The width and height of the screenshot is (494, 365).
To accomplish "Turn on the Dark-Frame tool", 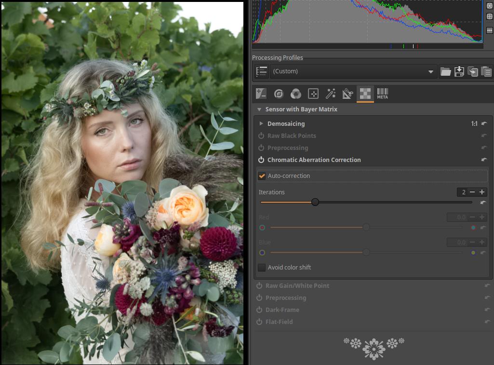I will click(259, 310).
